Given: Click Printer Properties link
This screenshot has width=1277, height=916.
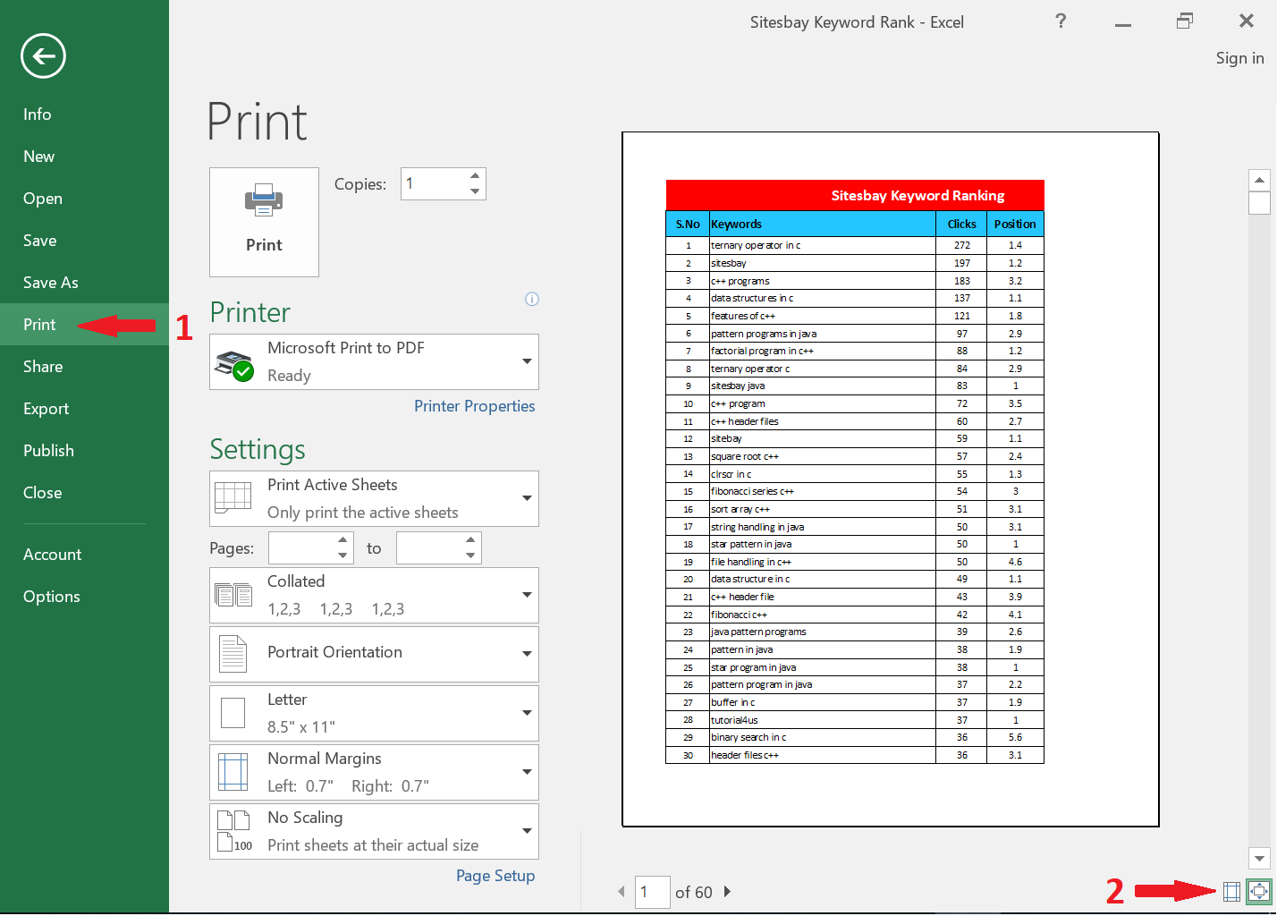Looking at the screenshot, I should pyautogui.click(x=474, y=406).
